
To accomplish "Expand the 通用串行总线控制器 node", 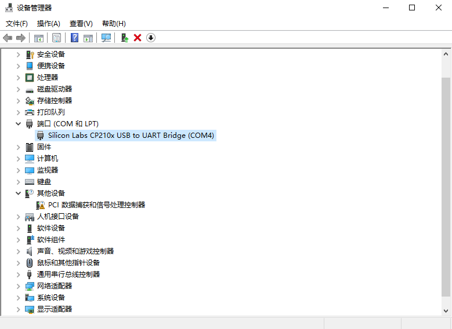I will pyautogui.click(x=18, y=275).
